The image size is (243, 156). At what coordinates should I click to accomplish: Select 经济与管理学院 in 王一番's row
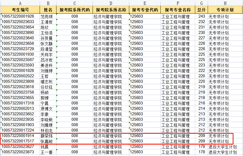tap(108, 152)
